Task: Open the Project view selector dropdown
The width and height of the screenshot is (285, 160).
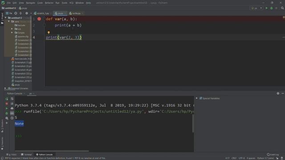Action: click(x=9, y=13)
